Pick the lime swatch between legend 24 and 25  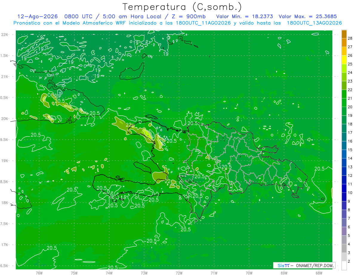point(344,68)
